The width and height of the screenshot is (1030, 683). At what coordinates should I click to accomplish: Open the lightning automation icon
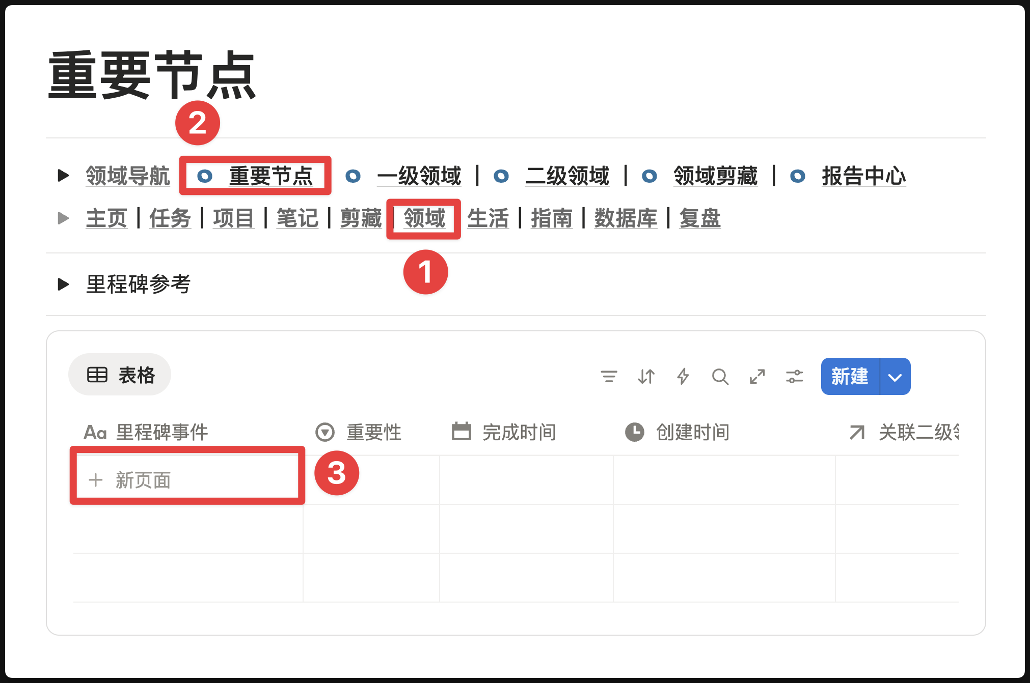[683, 377]
